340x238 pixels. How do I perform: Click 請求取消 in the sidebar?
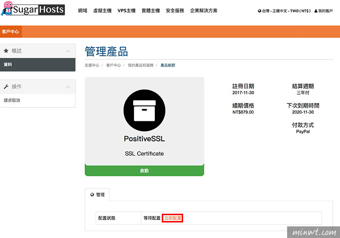pyautogui.click(x=12, y=101)
